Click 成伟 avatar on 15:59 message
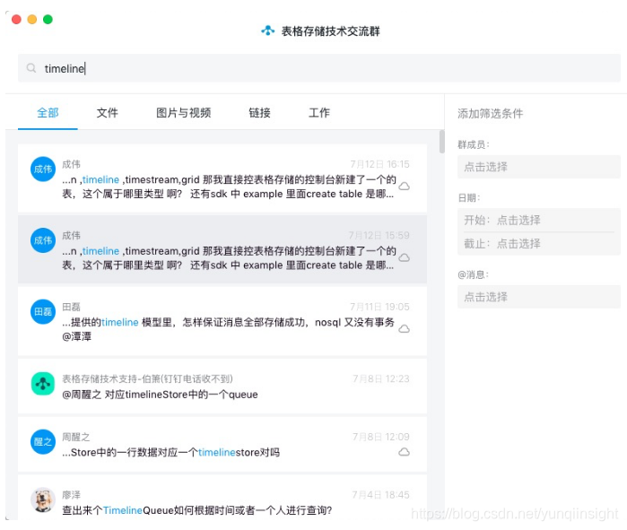627x530 pixels. 43,240
